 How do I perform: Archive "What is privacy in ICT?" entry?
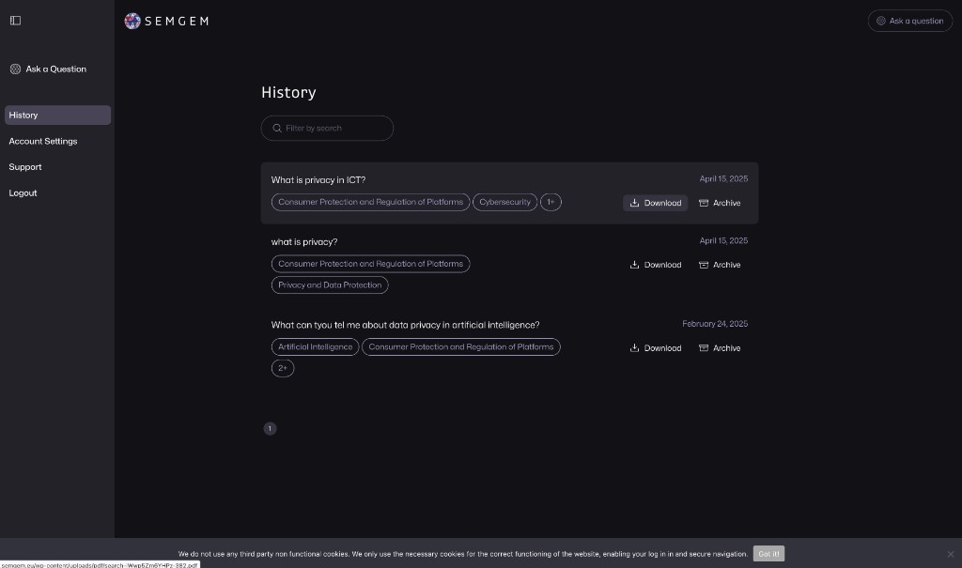(x=720, y=203)
